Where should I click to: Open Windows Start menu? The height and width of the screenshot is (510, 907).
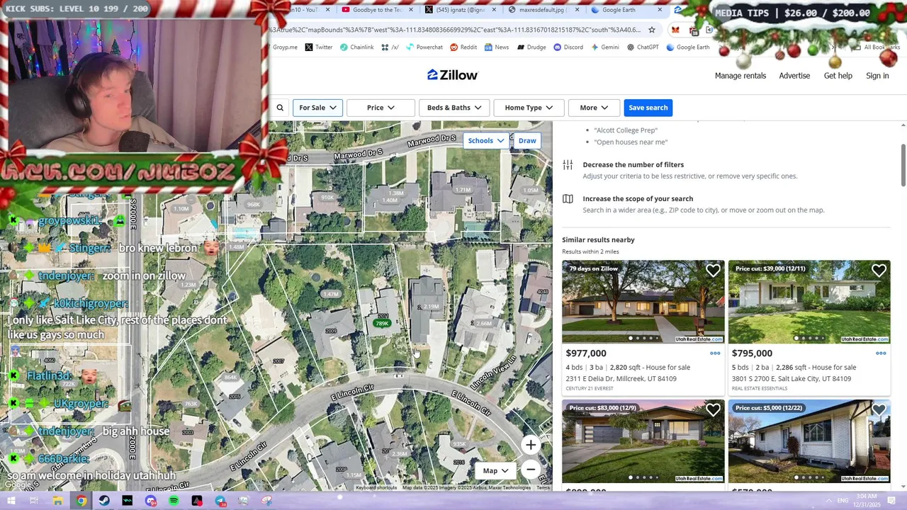11,501
